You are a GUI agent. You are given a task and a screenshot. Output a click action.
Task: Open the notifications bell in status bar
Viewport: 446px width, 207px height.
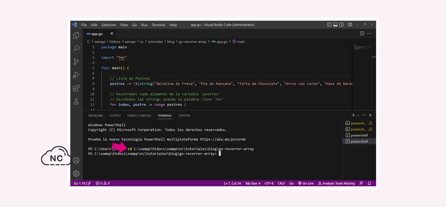(369, 183)
